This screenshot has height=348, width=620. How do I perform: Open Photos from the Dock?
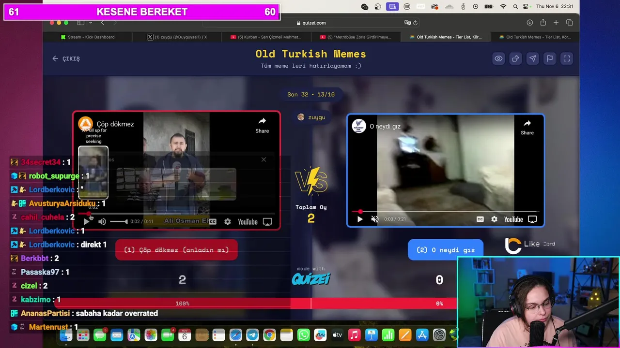coord(151,335)
